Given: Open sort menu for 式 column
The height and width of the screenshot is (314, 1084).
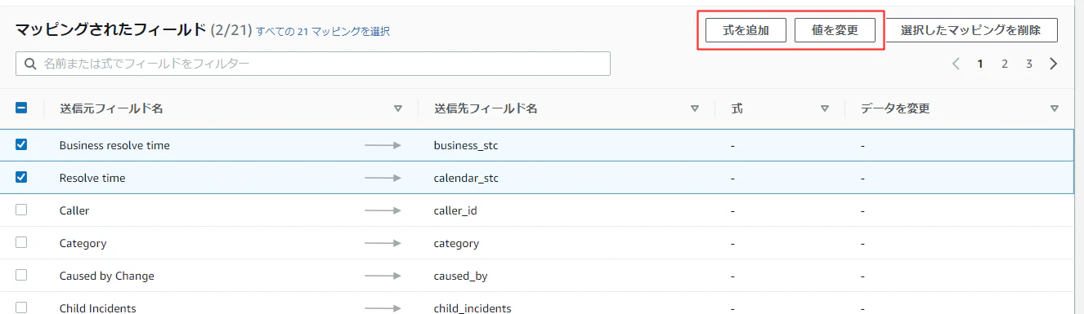Looking at the screenshot, I should [825, 108].
